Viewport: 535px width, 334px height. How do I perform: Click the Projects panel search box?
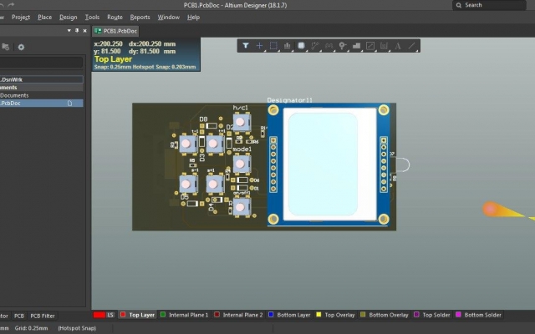coord(41,62)
